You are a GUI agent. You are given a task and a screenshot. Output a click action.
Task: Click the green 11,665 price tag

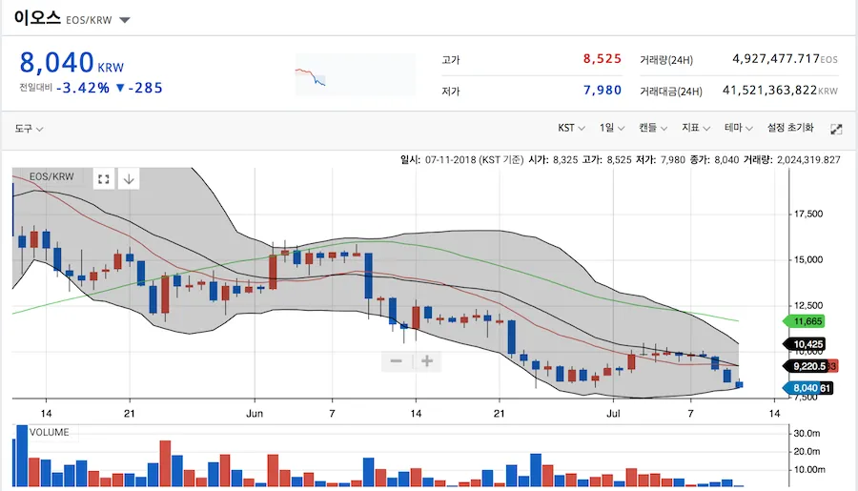coord(805,321)
